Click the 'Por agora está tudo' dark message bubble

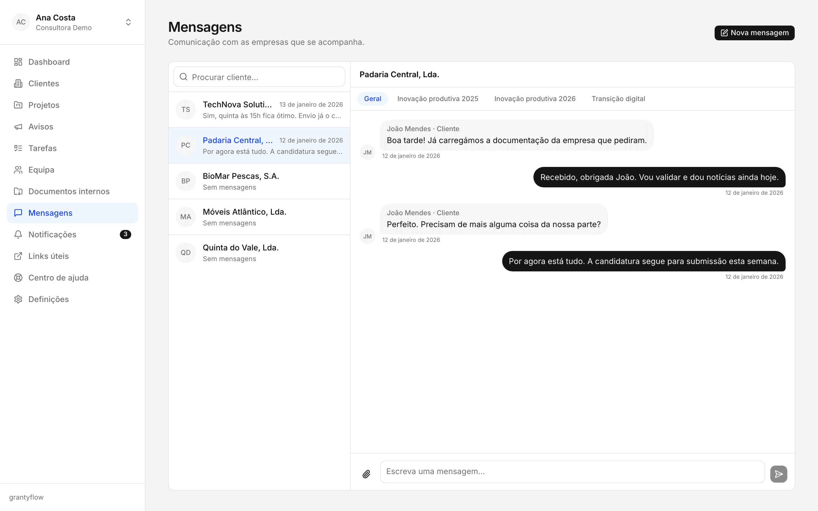[644, 261]
